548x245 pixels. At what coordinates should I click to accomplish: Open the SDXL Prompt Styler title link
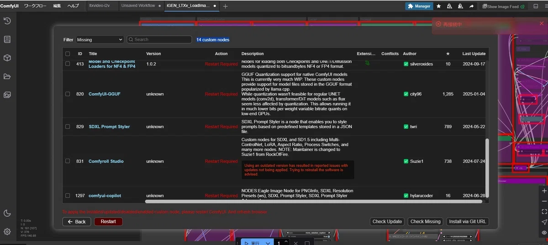(x=109, y=127)
